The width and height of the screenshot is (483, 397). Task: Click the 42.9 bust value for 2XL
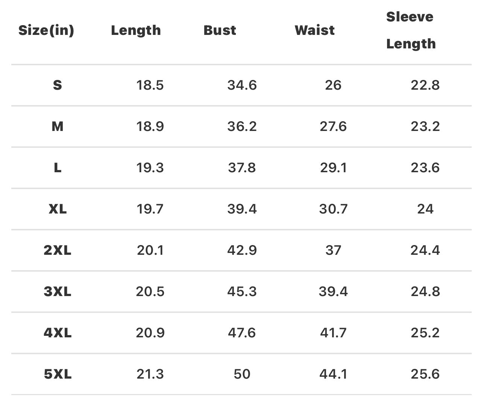(x=242, y=250)
